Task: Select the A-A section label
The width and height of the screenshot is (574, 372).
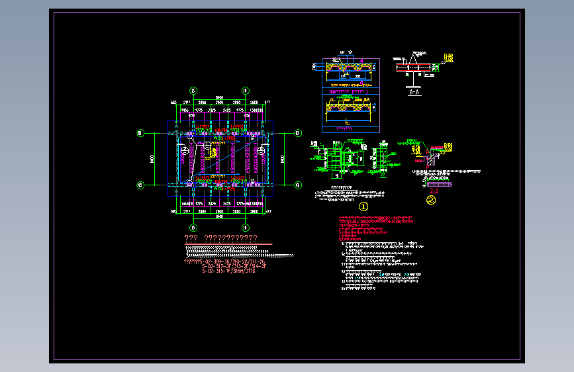Action: [414, 92]
